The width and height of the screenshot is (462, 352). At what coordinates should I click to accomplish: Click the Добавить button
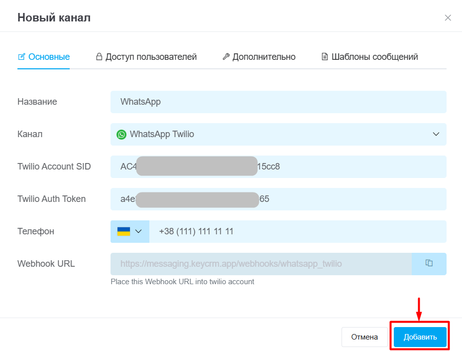pos(420,337)
